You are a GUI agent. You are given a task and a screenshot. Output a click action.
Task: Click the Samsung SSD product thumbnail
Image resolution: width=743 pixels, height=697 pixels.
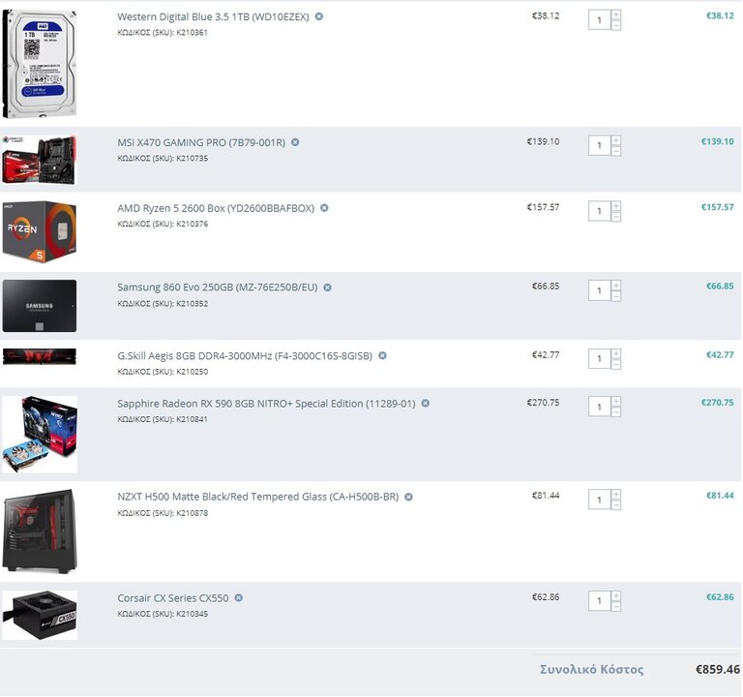click(x=40, y=306)
